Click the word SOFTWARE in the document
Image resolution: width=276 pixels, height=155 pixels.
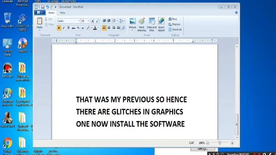167,124
